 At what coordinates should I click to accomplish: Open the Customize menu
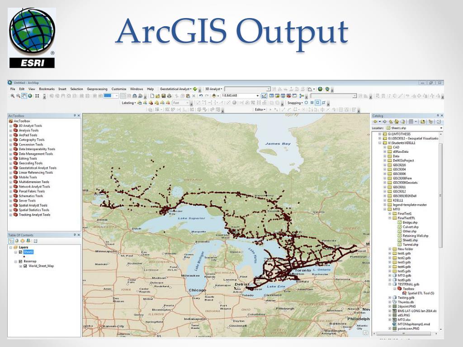(x=119, y=89)
